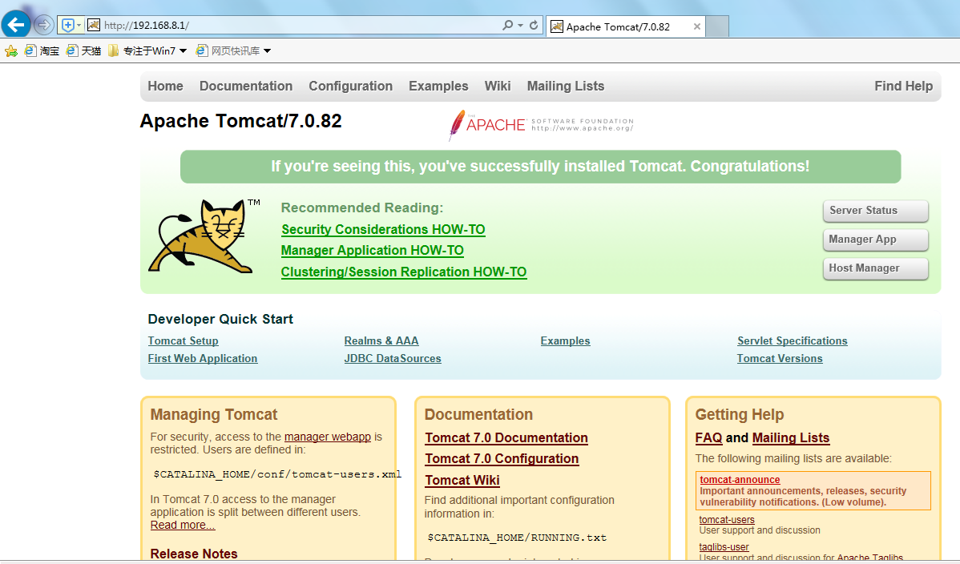
Task: Click the Tomcat cat mascot logo
Action: (204, 236)
